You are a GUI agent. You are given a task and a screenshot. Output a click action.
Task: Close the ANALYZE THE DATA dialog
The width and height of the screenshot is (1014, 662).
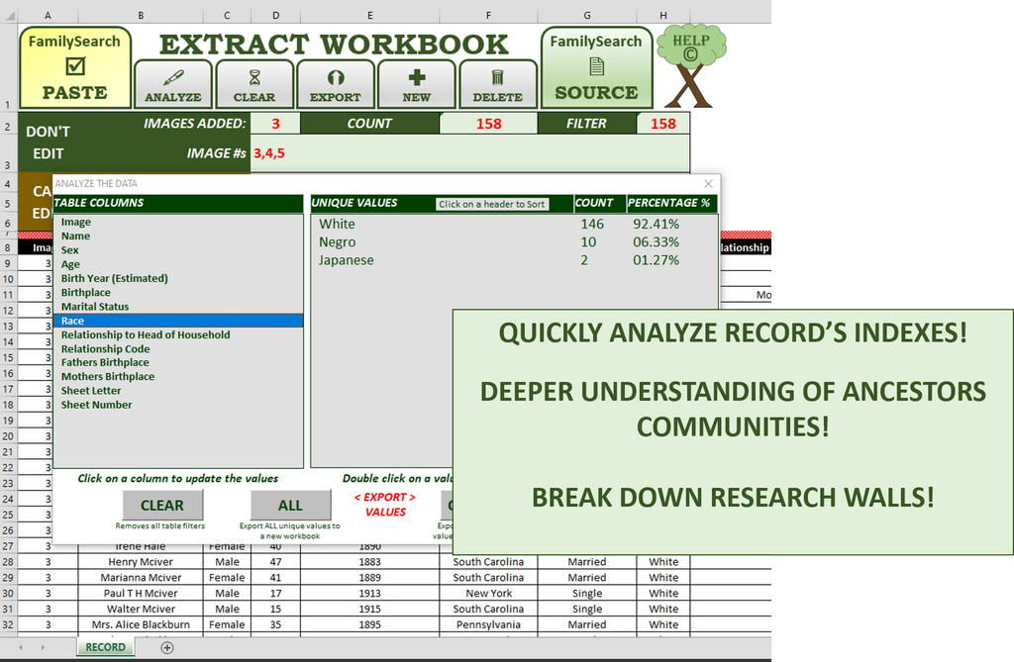click(x=708, y=184)
